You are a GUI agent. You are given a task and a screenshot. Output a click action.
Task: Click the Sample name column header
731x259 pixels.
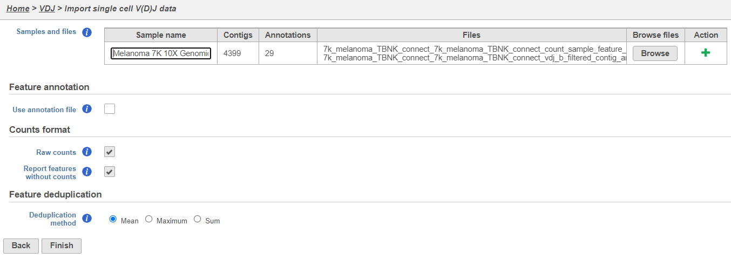[161, 35]
